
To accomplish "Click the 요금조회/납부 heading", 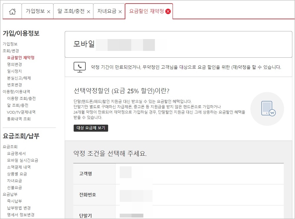I will 21,136.
